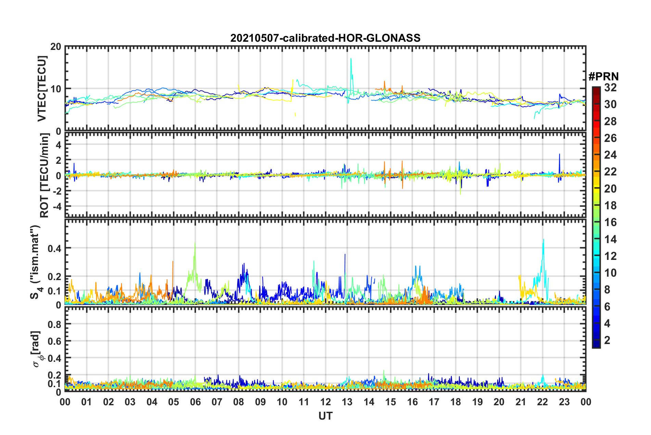Click the UT axis tick label 11
This screenshot has width=651, height=435.
click(304, 402)
